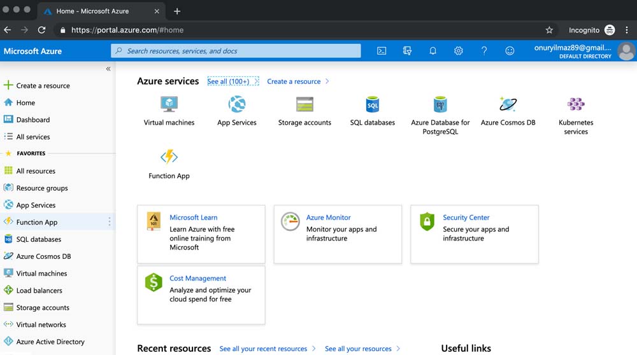Open Virtual machines service icon
The height and width of the screenshot is (355, 637).
coord(169,104)
